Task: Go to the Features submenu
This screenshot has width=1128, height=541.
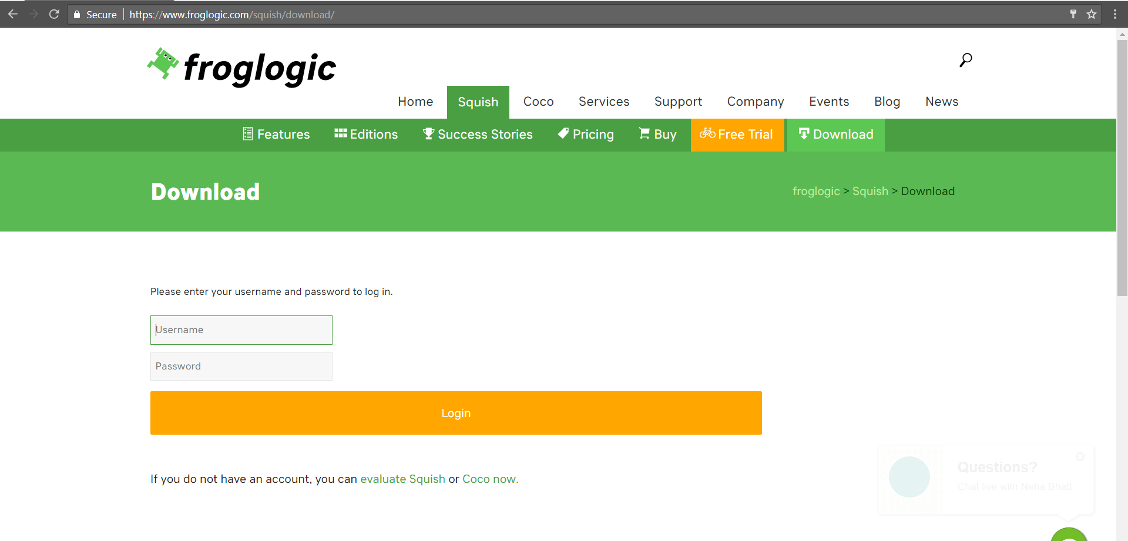Action: click(x=276, y=135)
